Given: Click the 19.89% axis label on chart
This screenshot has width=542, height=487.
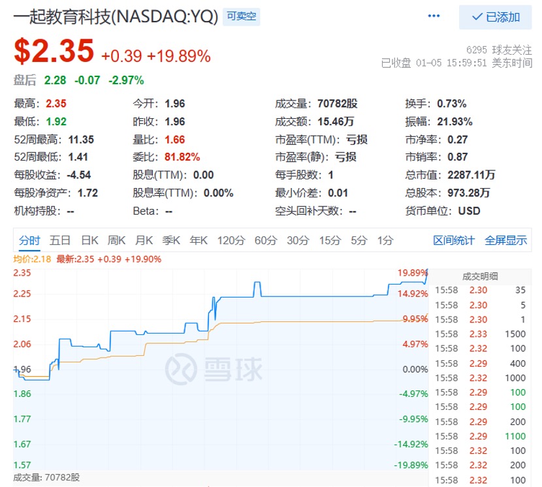Looking at the screenshot, I should click(x=412, y=273).
